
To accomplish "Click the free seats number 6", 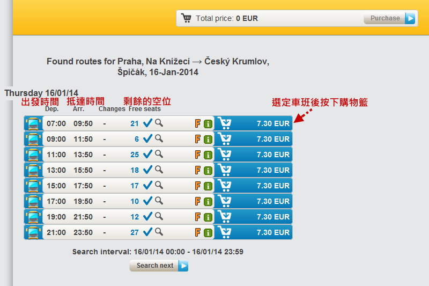I will click(x=137, y=140).
